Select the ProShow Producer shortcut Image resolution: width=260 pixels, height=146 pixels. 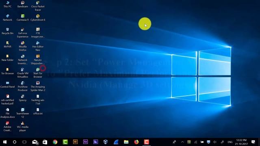click(x=23, y=86)
